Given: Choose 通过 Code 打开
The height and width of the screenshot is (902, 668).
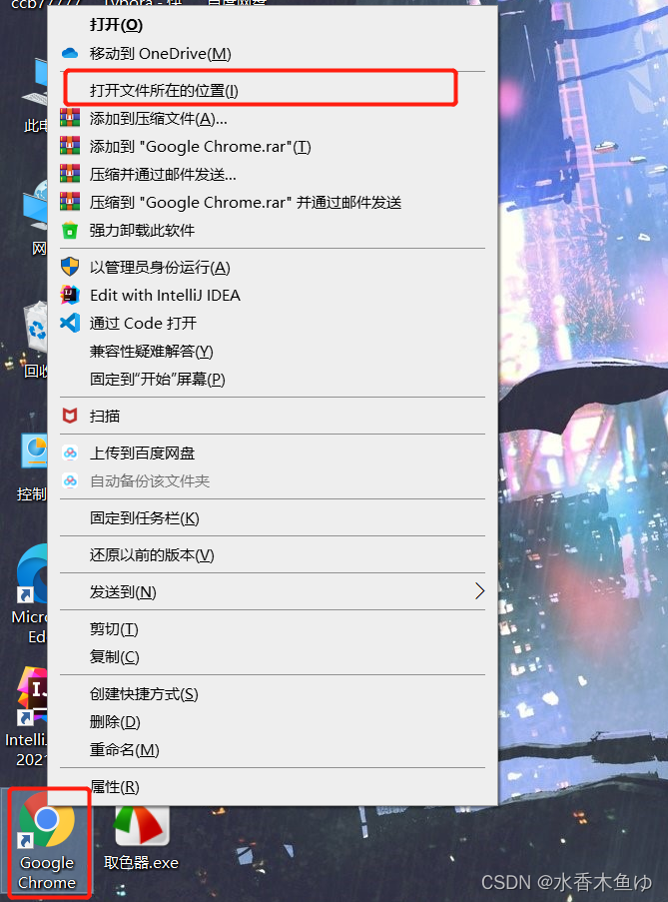Looking at the screenshot, I should (x=273, y=323).
